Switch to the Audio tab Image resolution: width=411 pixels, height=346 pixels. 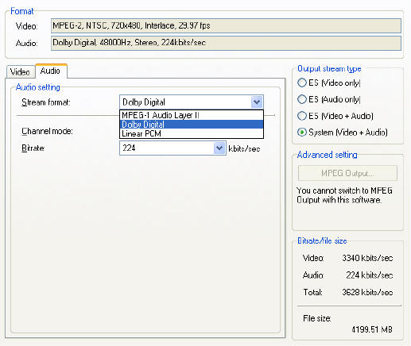tap(51, 71)
